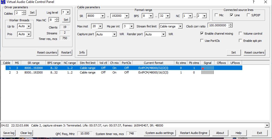The image size is (272, 139).
Task: Increase the Cables count spinner
Action: click(x=24, y=11)
